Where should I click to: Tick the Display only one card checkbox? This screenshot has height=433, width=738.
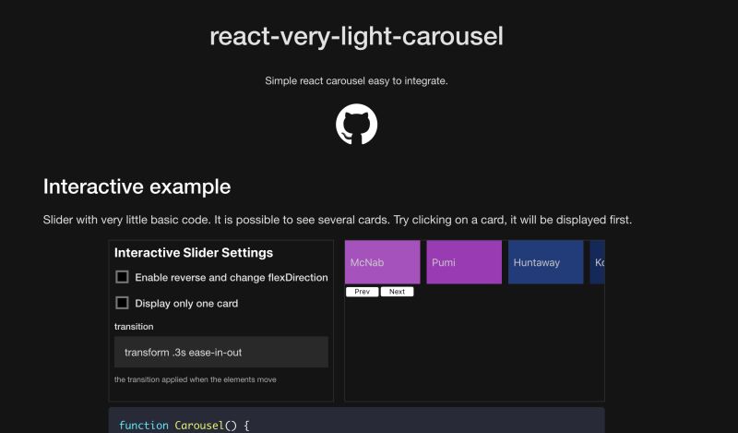click(x=122, y=303)
